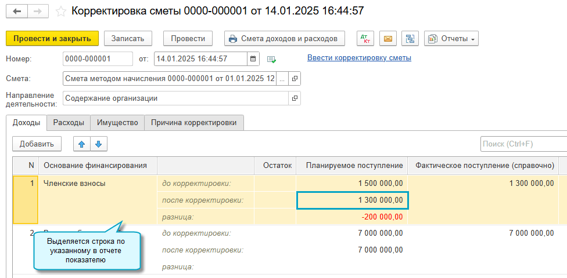The image size is (567, 278).
Task: Open calendar picker for the date field
Action: 253,58
